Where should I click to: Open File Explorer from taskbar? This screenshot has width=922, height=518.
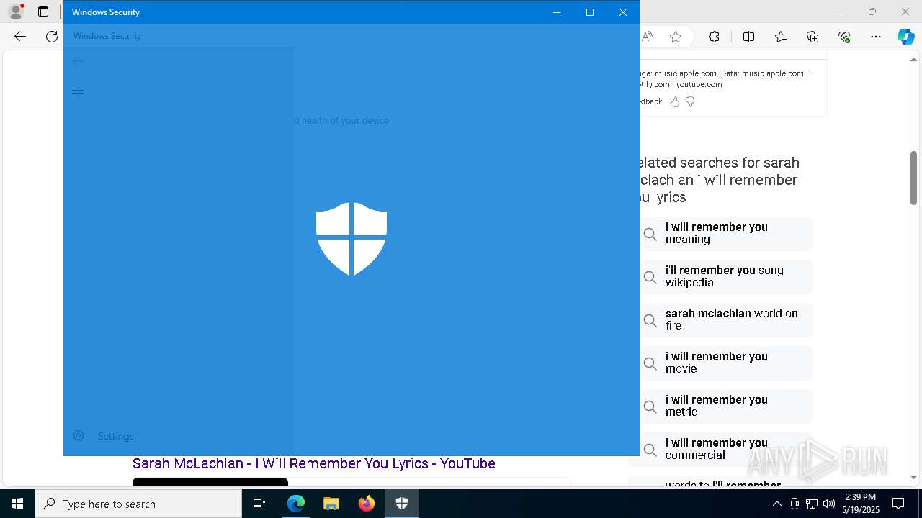[x=331, y=504]
